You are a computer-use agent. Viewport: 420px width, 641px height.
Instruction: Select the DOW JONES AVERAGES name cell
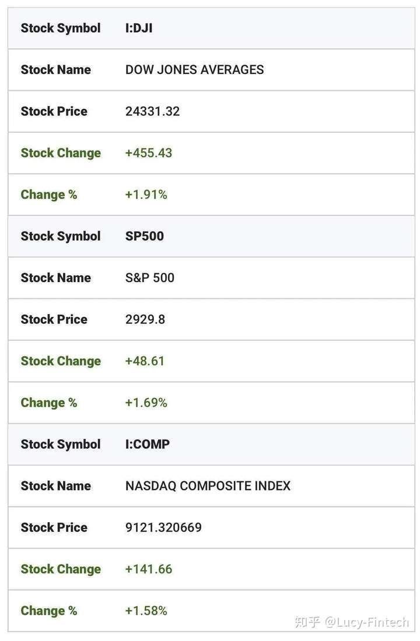point(194,70)
